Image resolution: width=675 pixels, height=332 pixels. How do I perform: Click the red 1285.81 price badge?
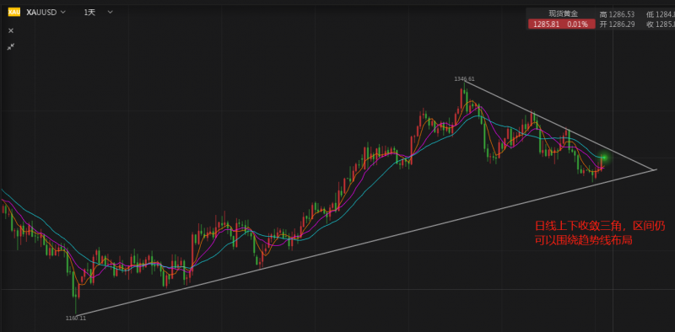coord(562,24)
